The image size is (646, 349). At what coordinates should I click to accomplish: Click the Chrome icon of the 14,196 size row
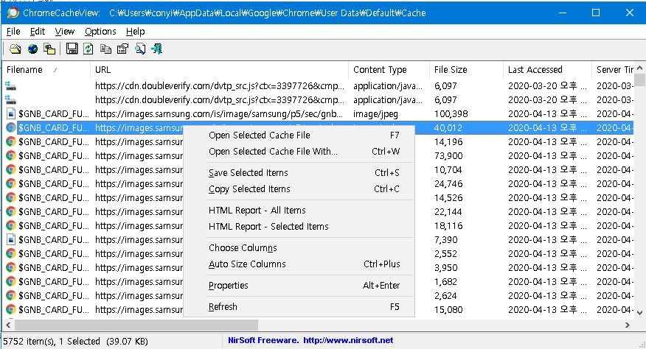[x=11, y=141]
